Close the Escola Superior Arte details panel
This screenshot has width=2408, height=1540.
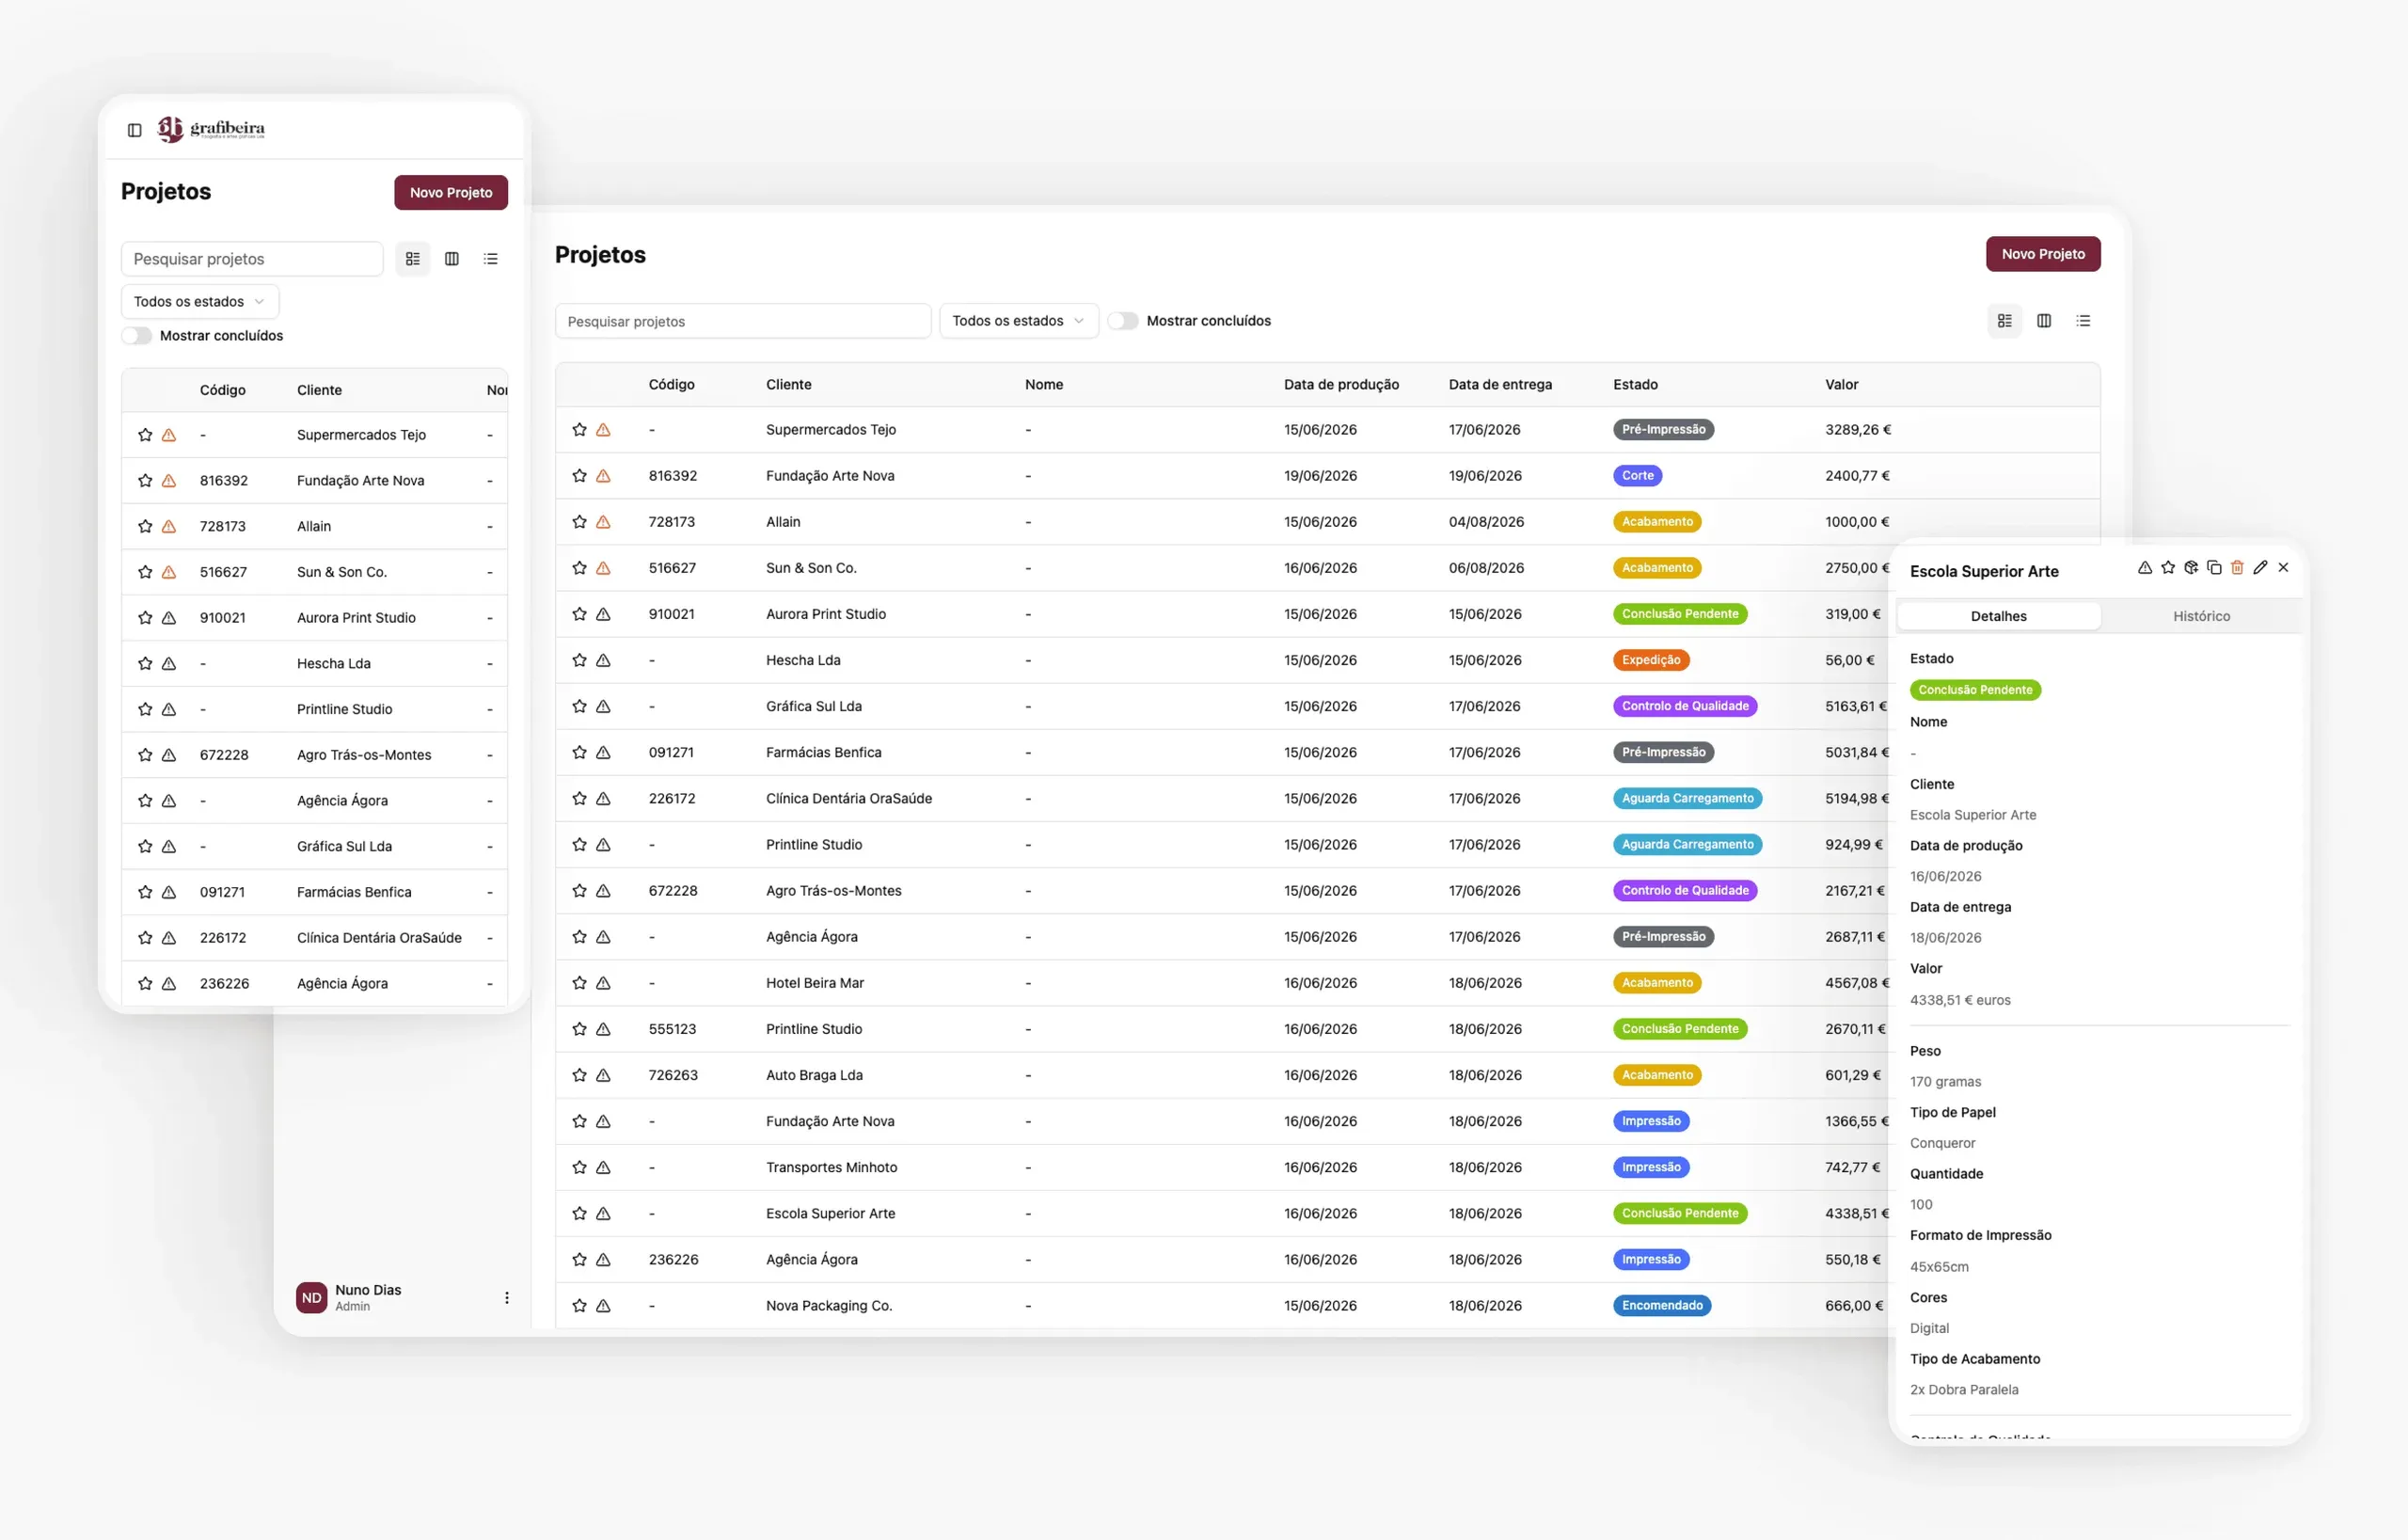pos(2283,568)
